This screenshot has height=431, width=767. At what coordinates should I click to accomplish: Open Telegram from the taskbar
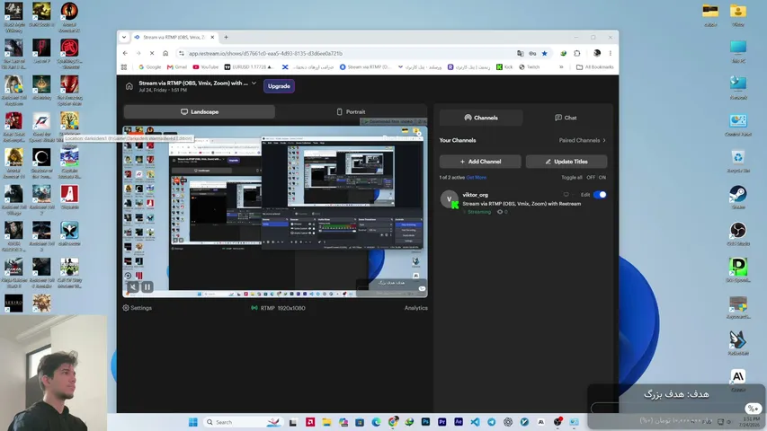click(x=492, y=422)
